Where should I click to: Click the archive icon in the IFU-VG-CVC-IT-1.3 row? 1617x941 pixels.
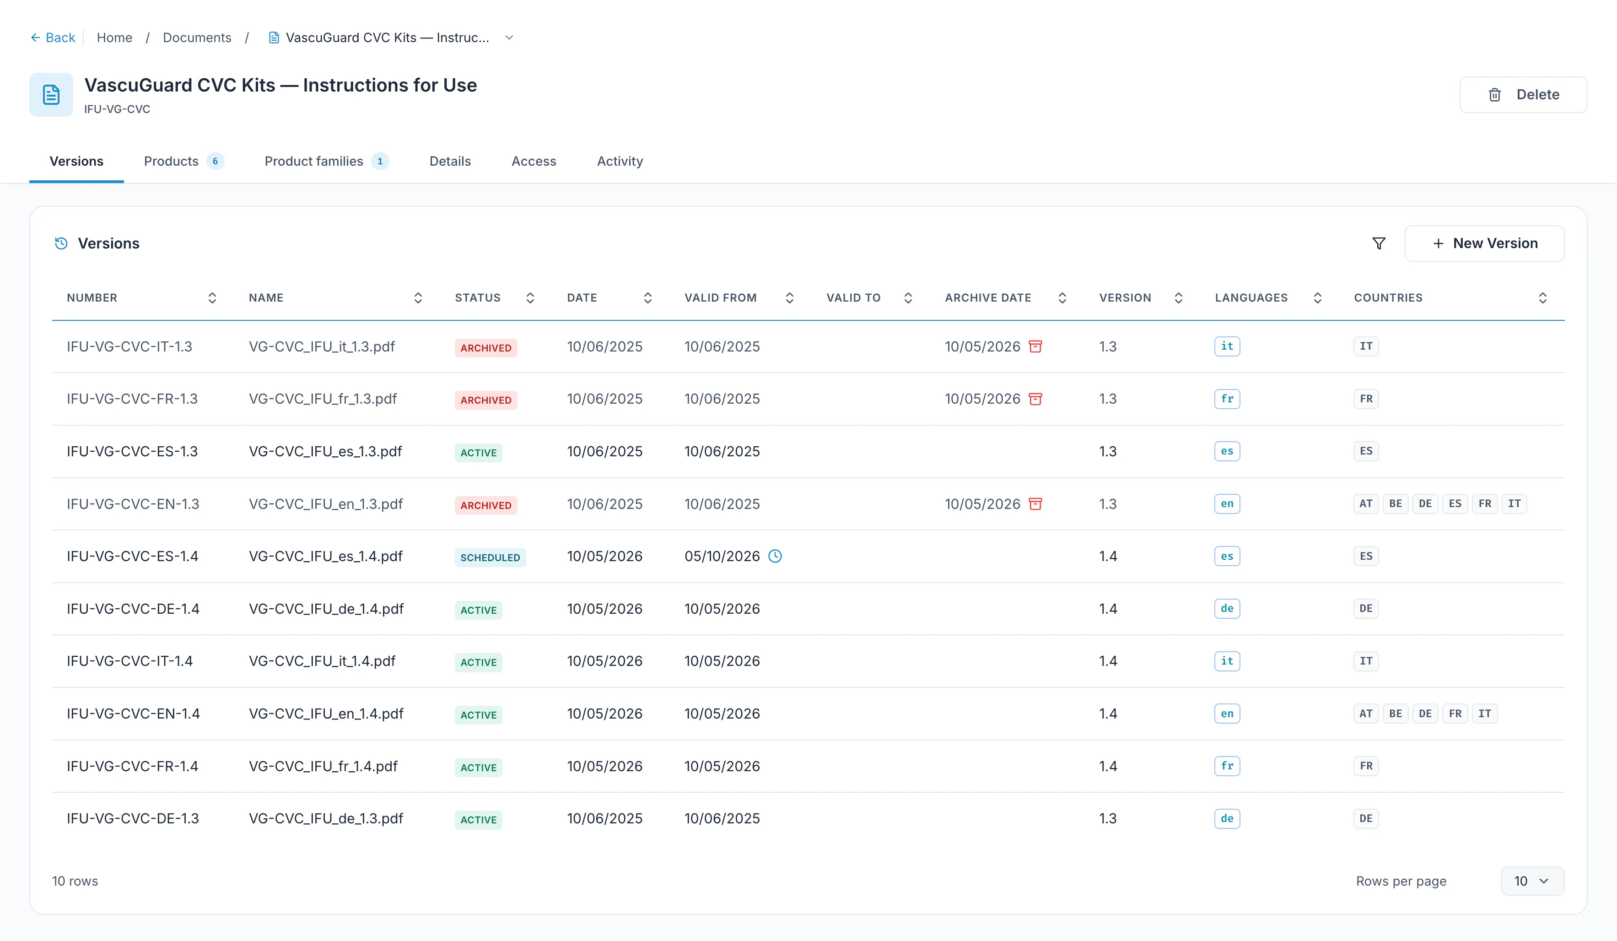click(x=1035, y=346)
